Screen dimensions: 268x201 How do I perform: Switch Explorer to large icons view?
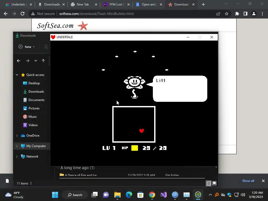pyautogui.click(x=214, y=183)
